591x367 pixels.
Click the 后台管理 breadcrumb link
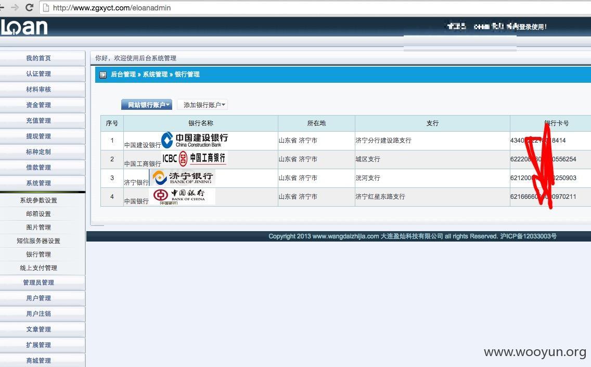(x=123, y=74)
